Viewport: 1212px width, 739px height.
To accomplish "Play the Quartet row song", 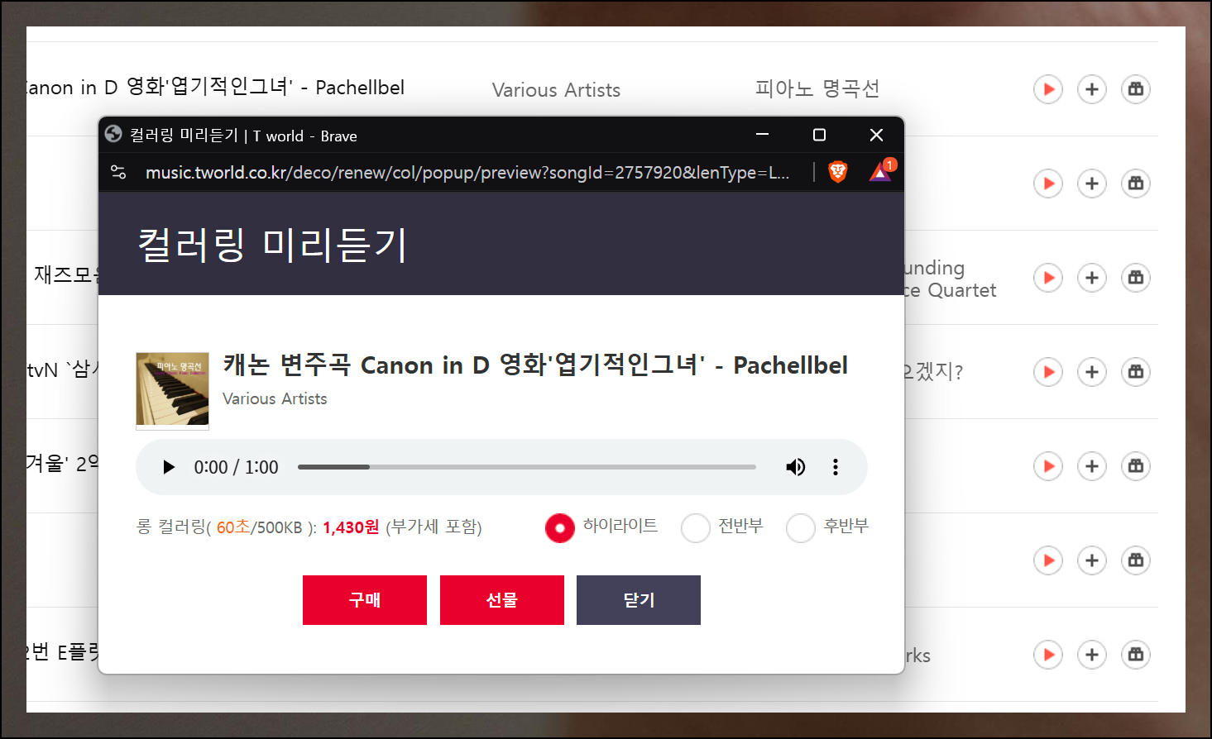I will (1048, 277).
